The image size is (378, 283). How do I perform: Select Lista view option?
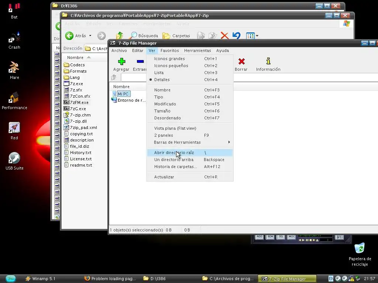[190, 73]
